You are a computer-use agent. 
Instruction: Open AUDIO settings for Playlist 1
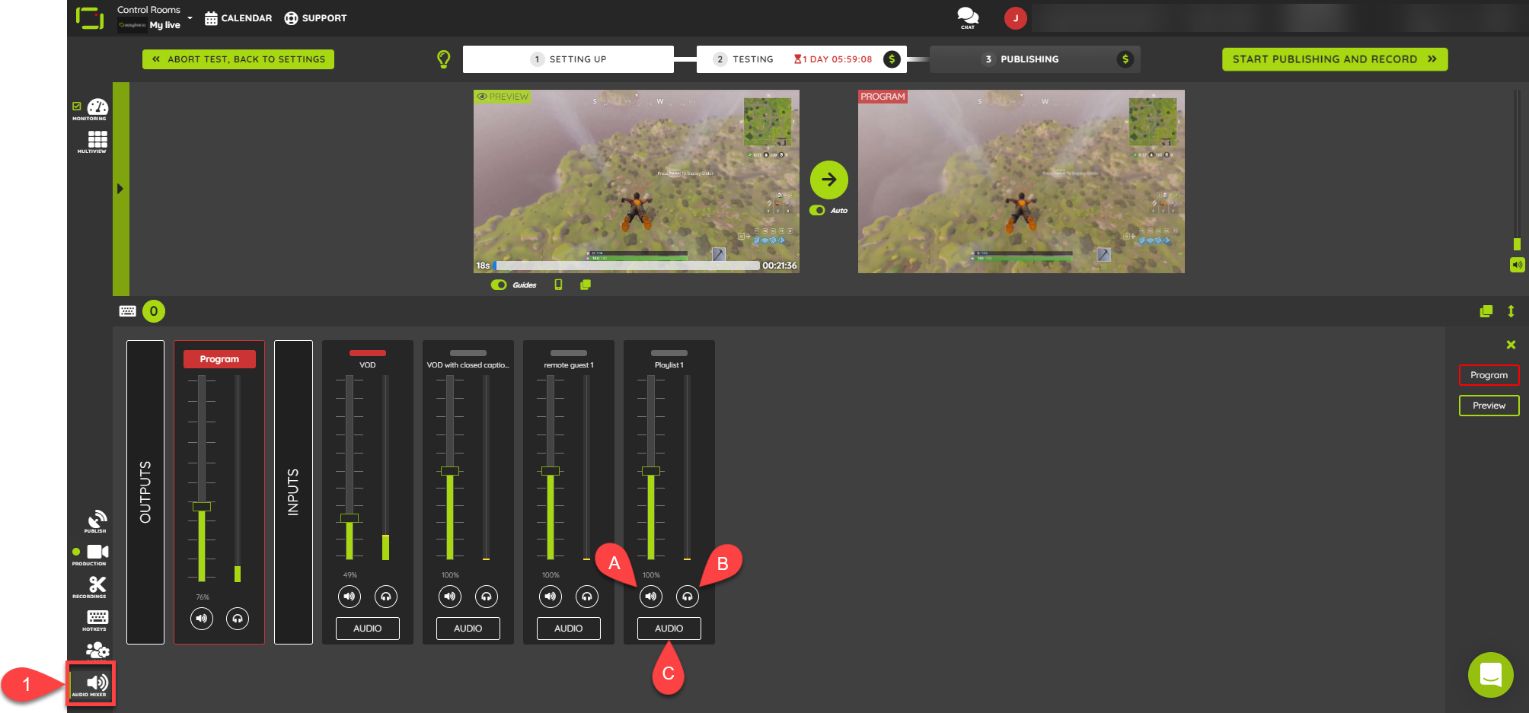click(x=669, y=629)
